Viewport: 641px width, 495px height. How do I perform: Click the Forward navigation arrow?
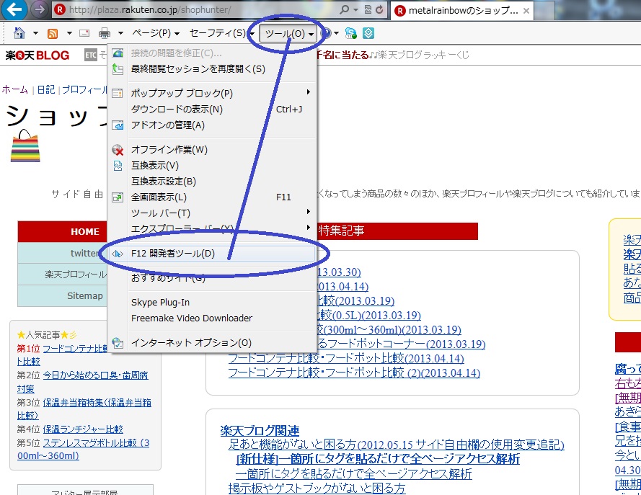click(40, 10)
